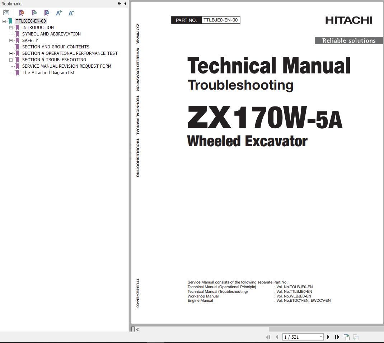Collapse the TTLBJE0-EN-00 root bookmark

click(4, 21)
